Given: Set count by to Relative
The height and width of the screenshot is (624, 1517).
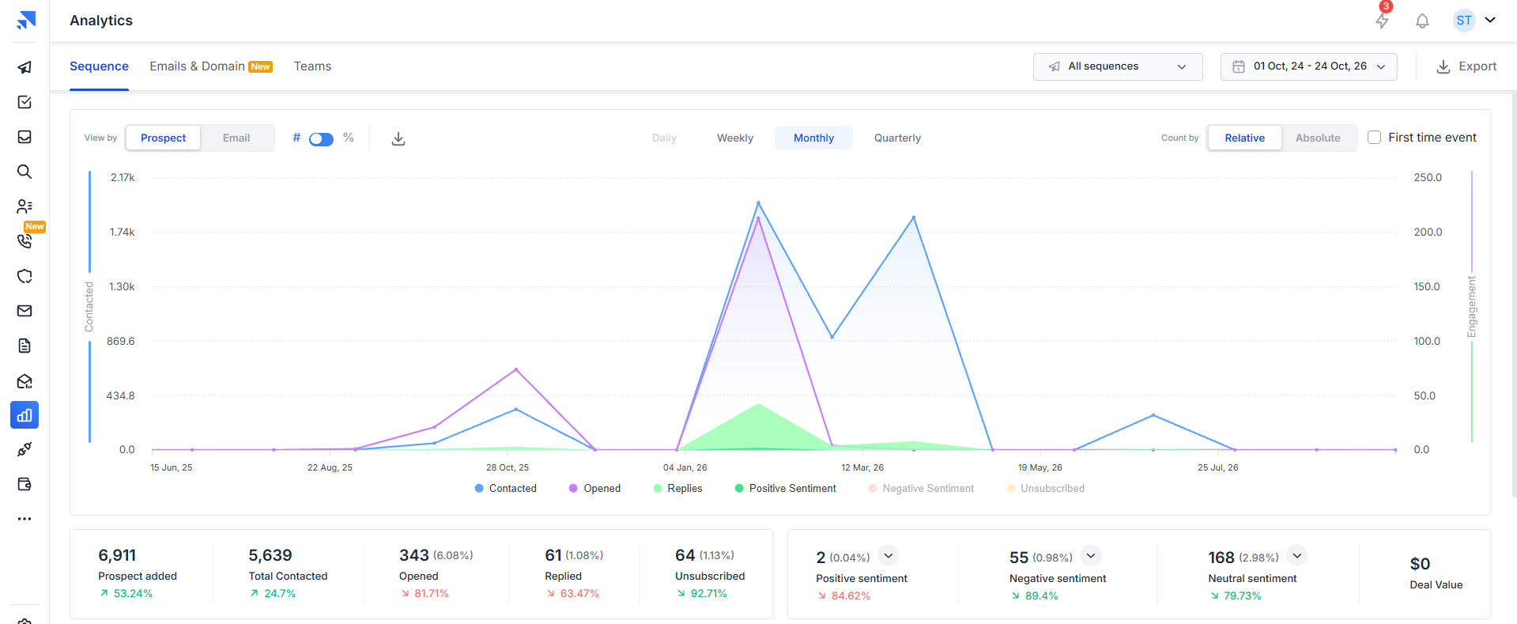Looking at the screenshot, I should 1244,138.
